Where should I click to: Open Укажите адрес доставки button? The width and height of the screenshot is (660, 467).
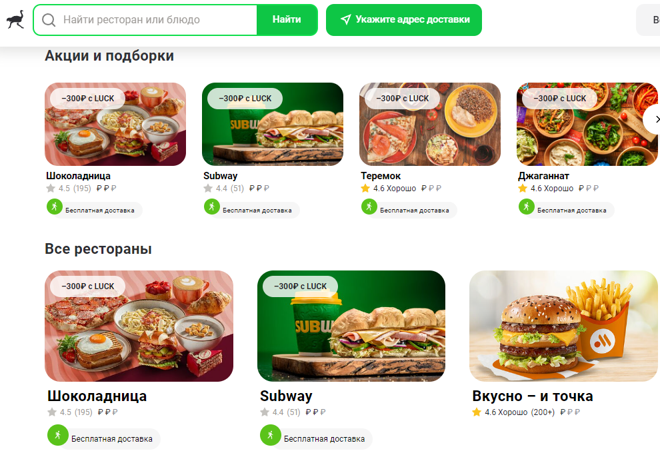(x=403, y=20)
